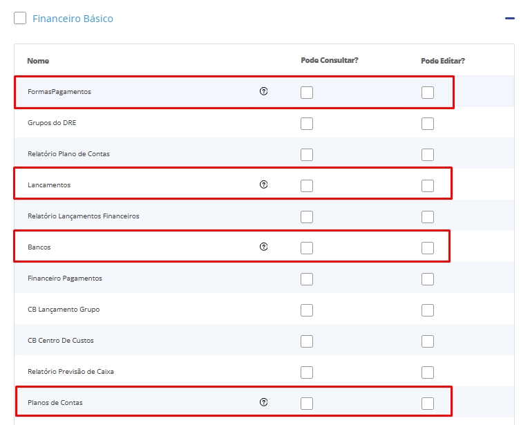Check the Financeiro Básico group checkbox
530x425 pixels.
[x=20, y=19]
